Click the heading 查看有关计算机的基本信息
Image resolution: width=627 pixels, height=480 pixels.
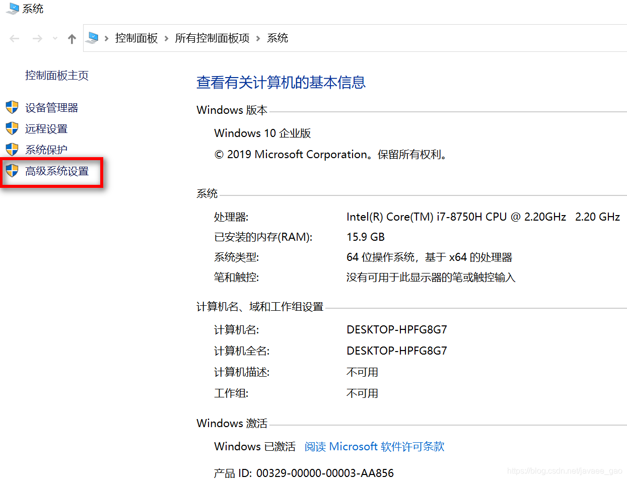click(281, 82)
